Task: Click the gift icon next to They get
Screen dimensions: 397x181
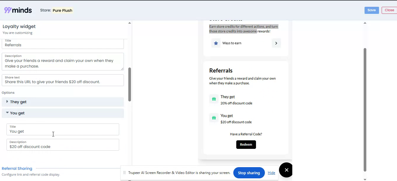Action: (214, 99)
